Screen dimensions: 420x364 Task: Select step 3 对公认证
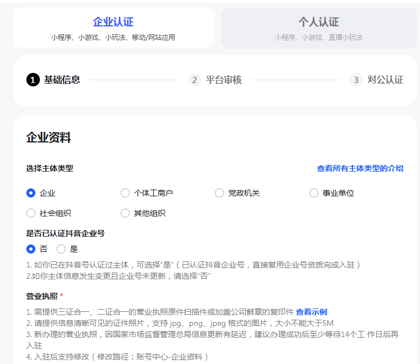377,80
